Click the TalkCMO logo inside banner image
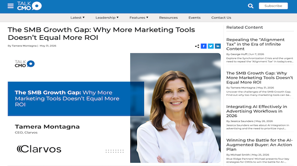The image size is (297, 166). [25, 64]
